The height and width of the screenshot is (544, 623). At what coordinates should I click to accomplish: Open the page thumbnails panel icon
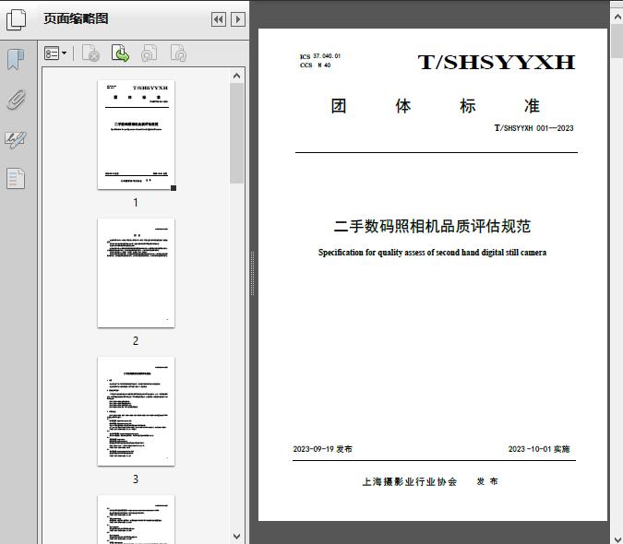(x=17, y=19)
